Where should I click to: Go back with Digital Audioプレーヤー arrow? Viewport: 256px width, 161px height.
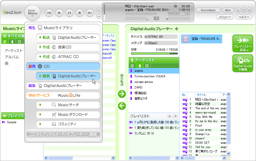coord(177,29)
